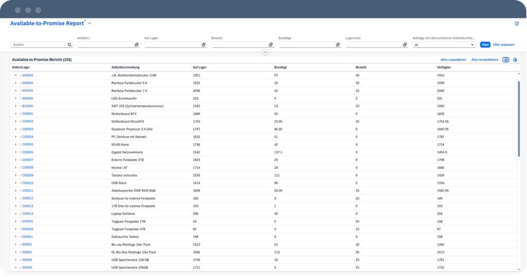Viewport: 527px width, 277px height.
Task: Open value help for Lagercode filter
Action: tap(405, 45)
